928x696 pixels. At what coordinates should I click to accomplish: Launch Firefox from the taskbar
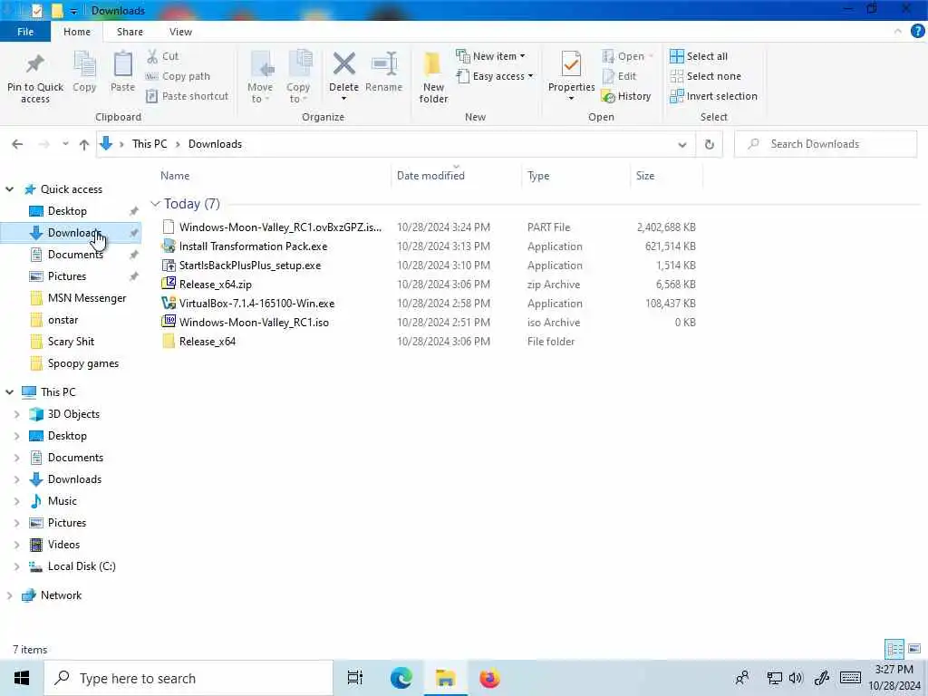[489, 678]
